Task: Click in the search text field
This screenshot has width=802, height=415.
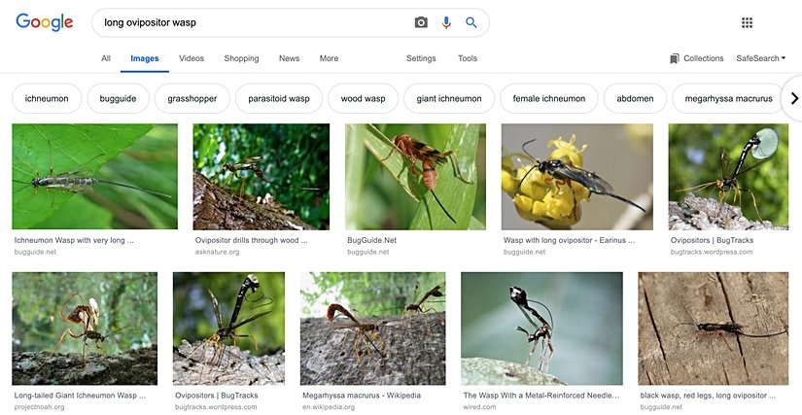Action: 253,22
